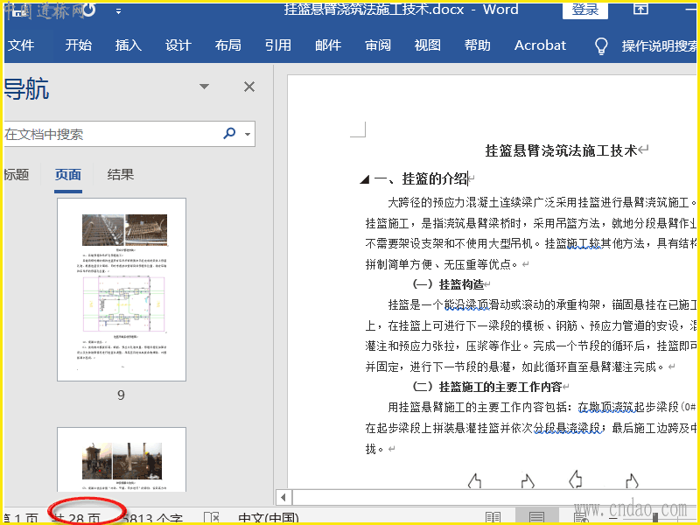
Task: Click the magnifier search icon in navigation pane
Action: pos(229,134)
